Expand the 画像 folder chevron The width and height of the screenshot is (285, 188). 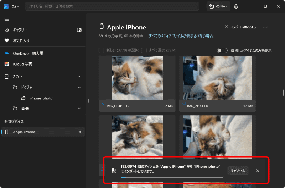[79, 109]
